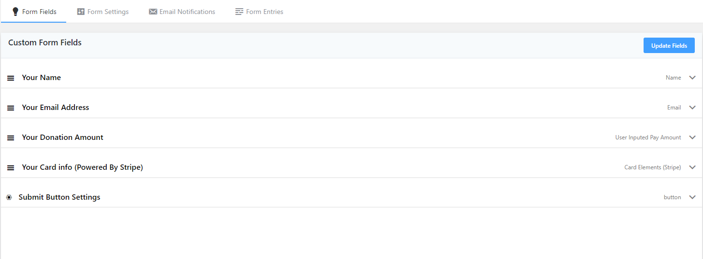Click the drag handle for Your Card info
The image size is (703, 259).
(x=11, y=168)
